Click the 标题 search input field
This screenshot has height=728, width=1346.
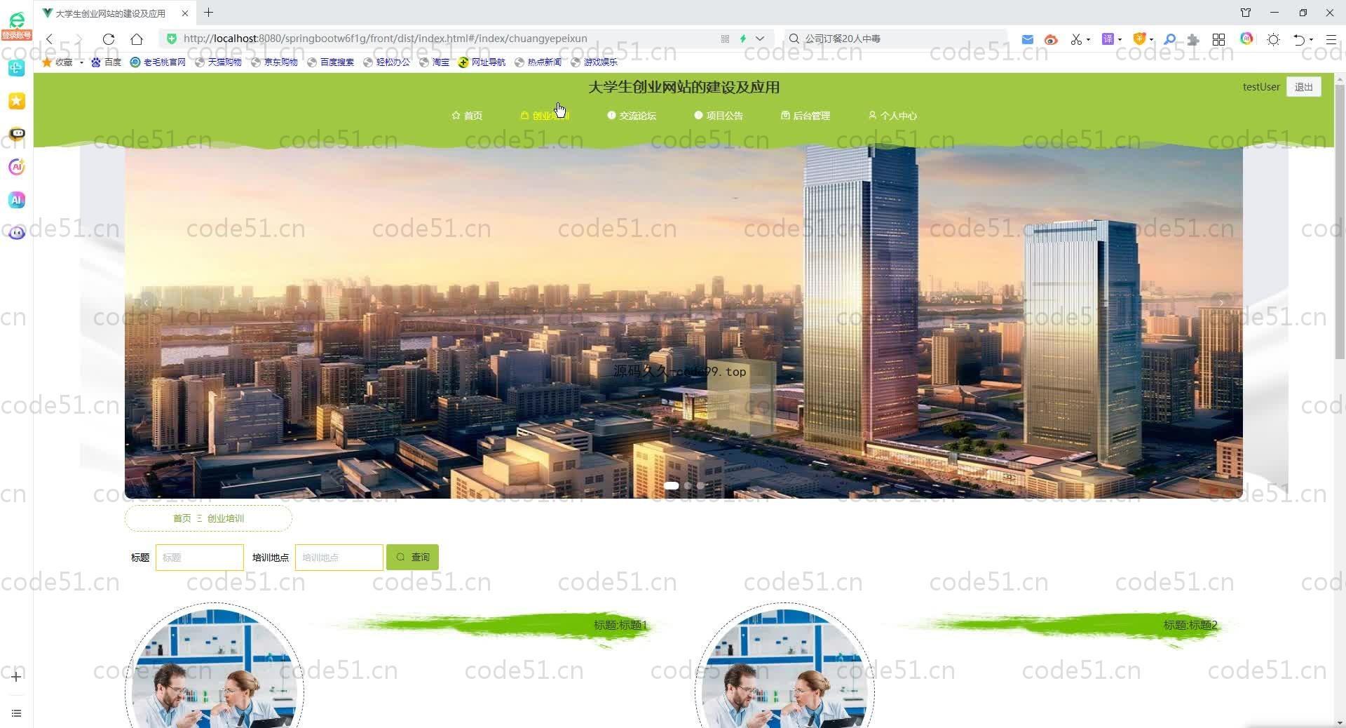[x=200, y=558]
